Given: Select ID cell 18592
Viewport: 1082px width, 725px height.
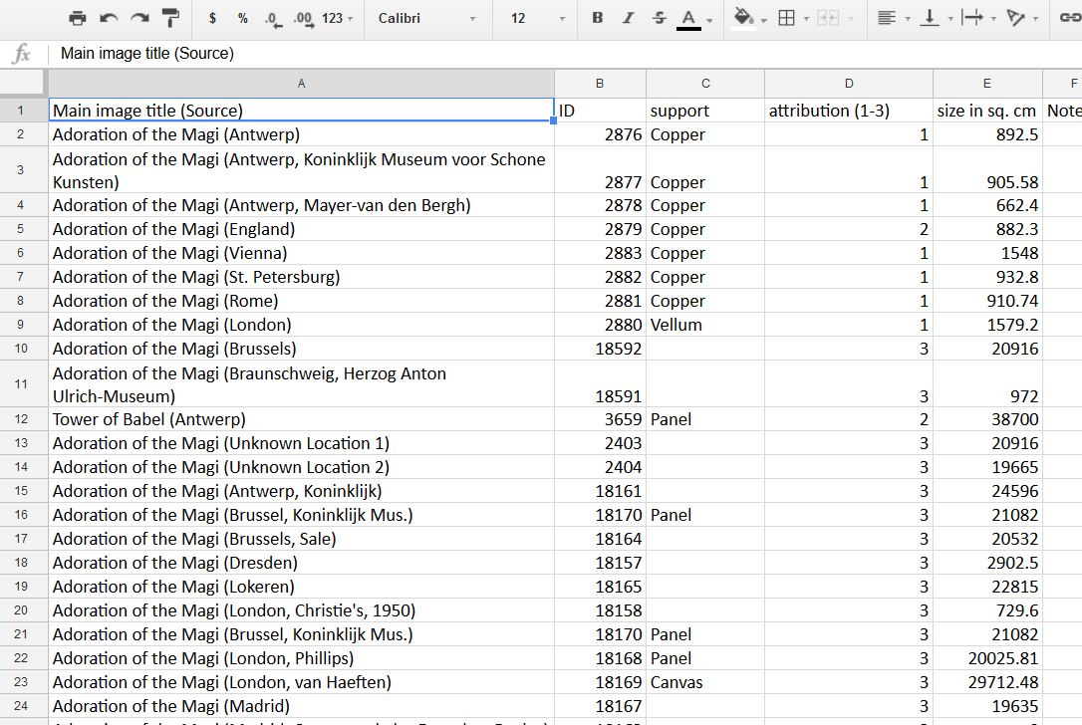Looking at the screenshot, I should 600,349.
